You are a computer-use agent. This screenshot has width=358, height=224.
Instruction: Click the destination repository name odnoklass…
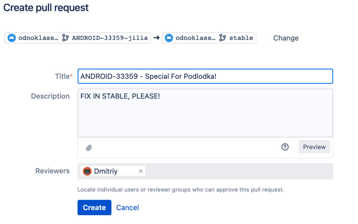point(195,38)
